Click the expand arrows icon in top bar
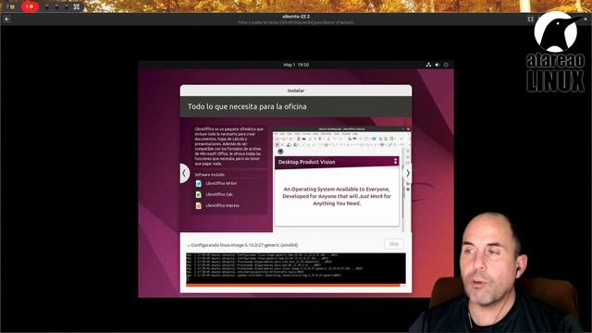This screenshot has width=592, height=333. pos(77,6)
